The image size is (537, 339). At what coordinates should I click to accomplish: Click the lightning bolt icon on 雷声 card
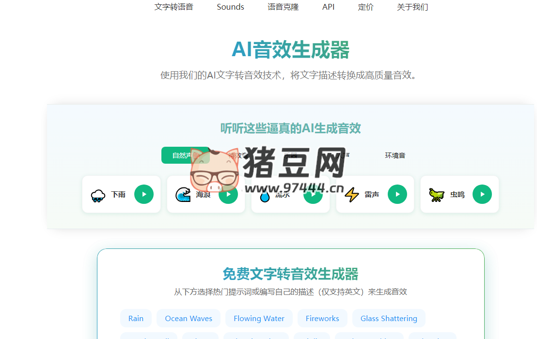(352, 194)
